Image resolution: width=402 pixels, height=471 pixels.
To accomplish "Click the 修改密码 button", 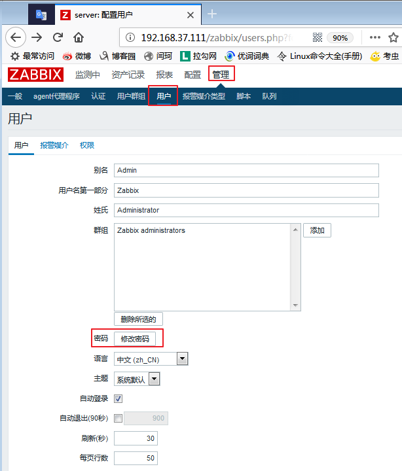I will click(x=135, y=339).
